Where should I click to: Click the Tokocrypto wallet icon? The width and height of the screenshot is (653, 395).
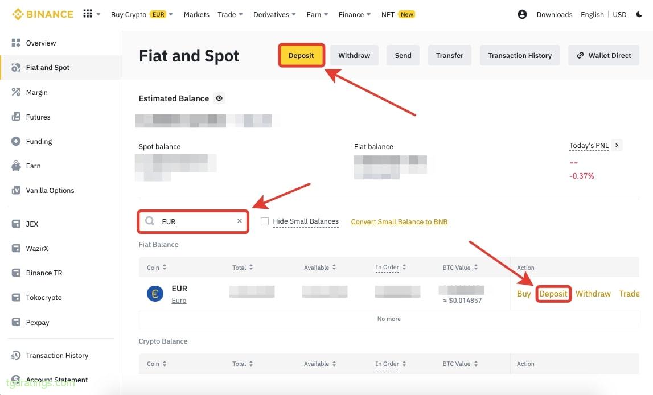[x=16, y=297]
